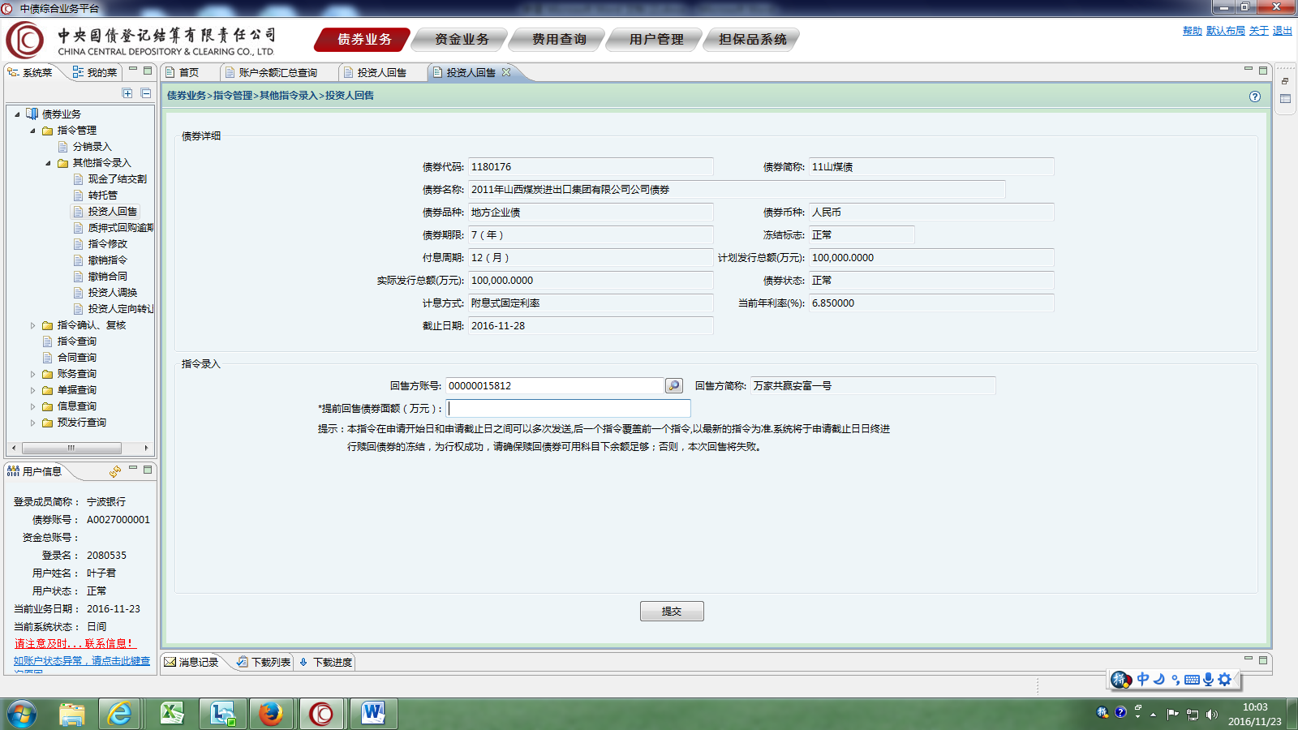Open the soft keyboard from the IME bar

[1192, 680]
